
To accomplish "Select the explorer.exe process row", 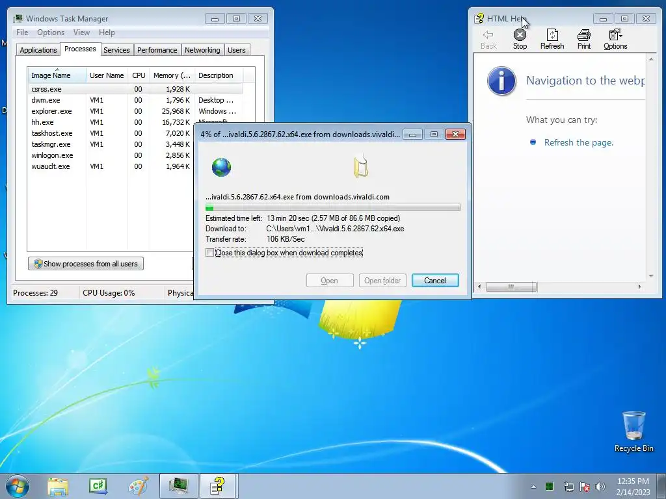I will coord(136,111).
